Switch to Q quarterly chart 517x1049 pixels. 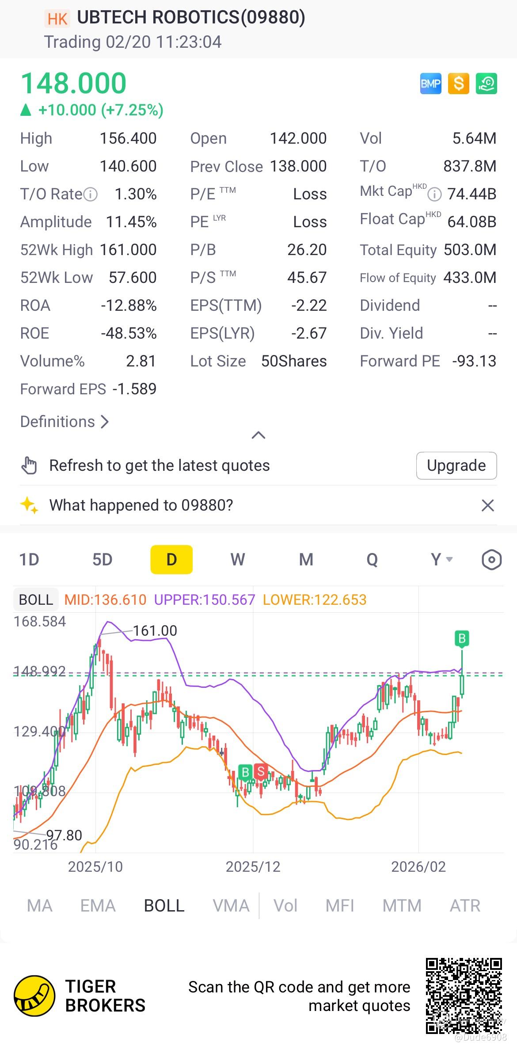pyautogui.click(x=372, y=560)
